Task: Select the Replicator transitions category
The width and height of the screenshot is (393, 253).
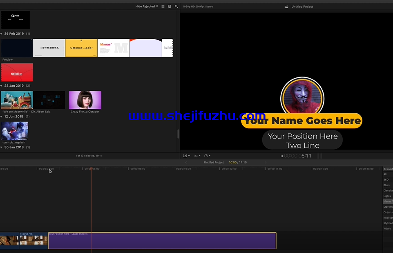Action: (388, 218)
